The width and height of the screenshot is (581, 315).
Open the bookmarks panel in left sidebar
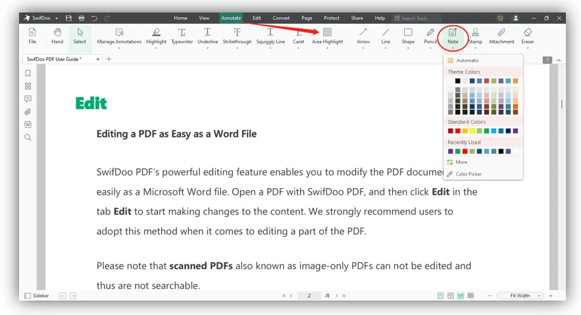[x=28, y=73]
